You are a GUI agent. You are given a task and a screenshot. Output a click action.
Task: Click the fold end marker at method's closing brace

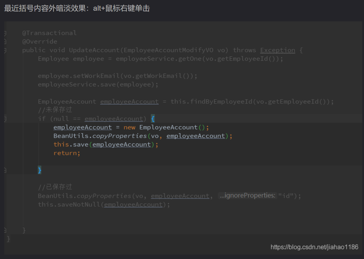[x=5, y=231]
